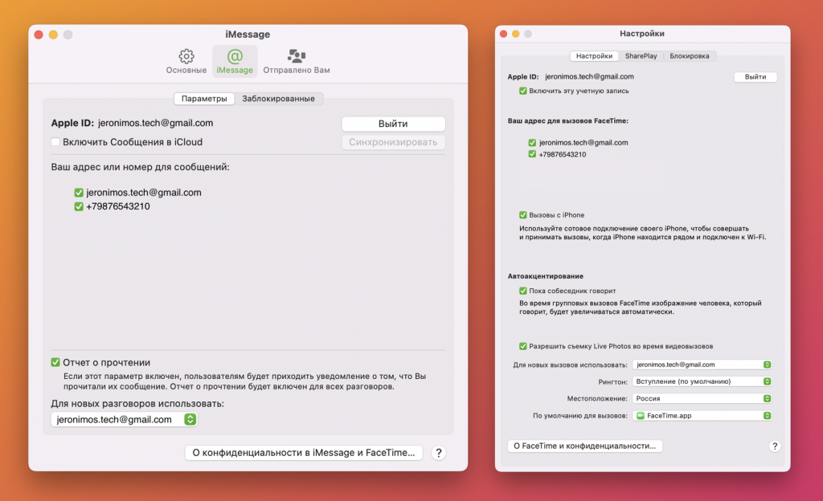This screenshot has height=501, width=823.
Task: Open Для новых вызовов использовать dropdown
Action: click(702, 365)
